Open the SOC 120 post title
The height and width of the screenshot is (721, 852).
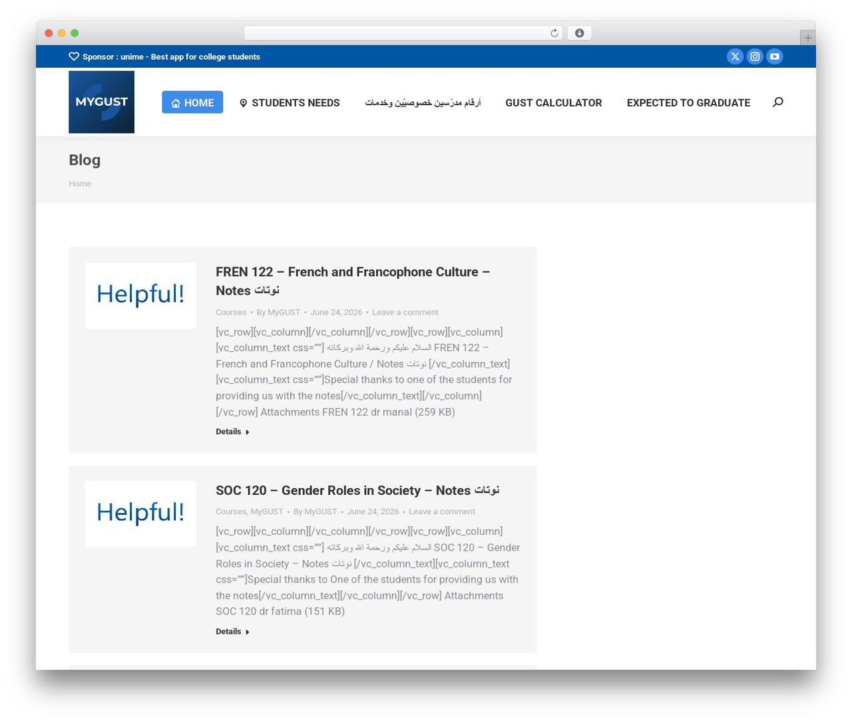coord(357,490)
